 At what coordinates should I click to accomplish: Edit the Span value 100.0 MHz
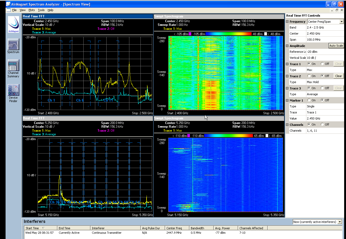tap(325, 40)
